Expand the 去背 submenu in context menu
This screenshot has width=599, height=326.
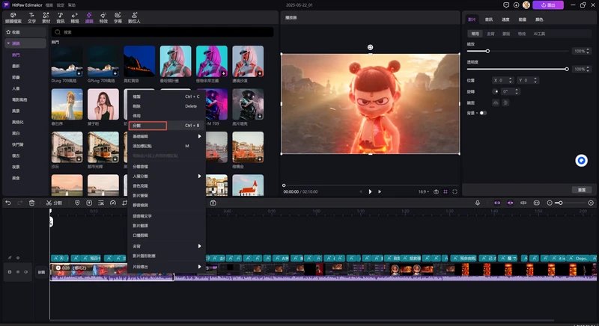[x=167, y=246]
